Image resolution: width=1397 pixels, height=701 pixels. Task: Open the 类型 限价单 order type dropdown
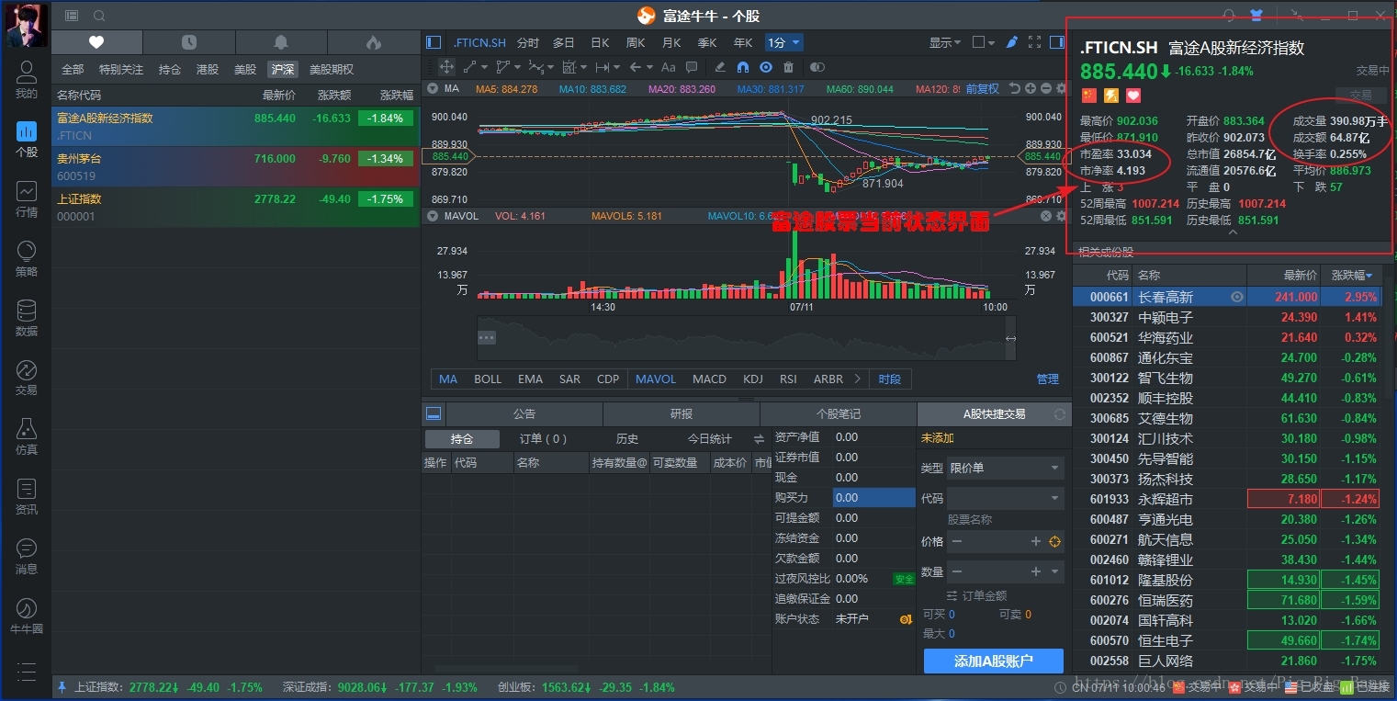point(1005,468)
